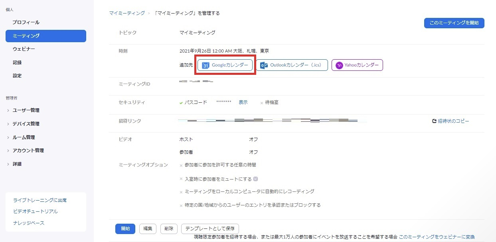
Task: Show the passcode via 表示 link
Action: coord(243,102)
